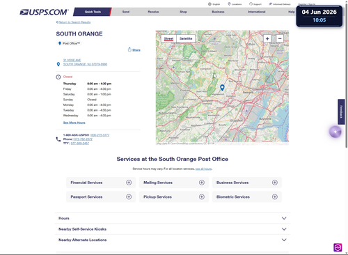Expand the Hours accordion chevron
Viewport: 348px width, 255px height.
pos(284,218)
